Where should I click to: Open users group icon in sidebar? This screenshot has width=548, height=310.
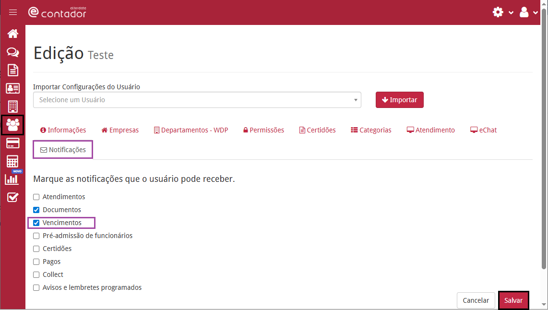(x=13, y=125)
